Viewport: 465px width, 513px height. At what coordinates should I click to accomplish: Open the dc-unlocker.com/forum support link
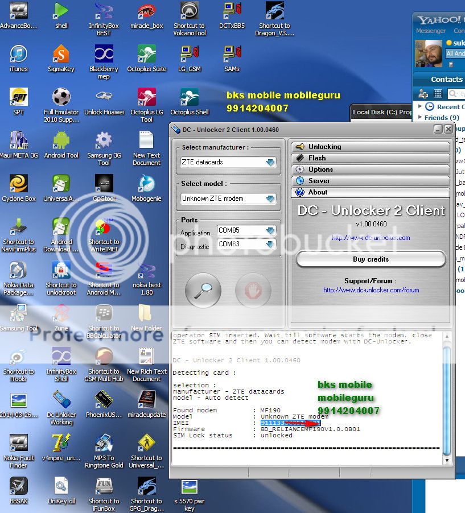(x=371, y=290)
